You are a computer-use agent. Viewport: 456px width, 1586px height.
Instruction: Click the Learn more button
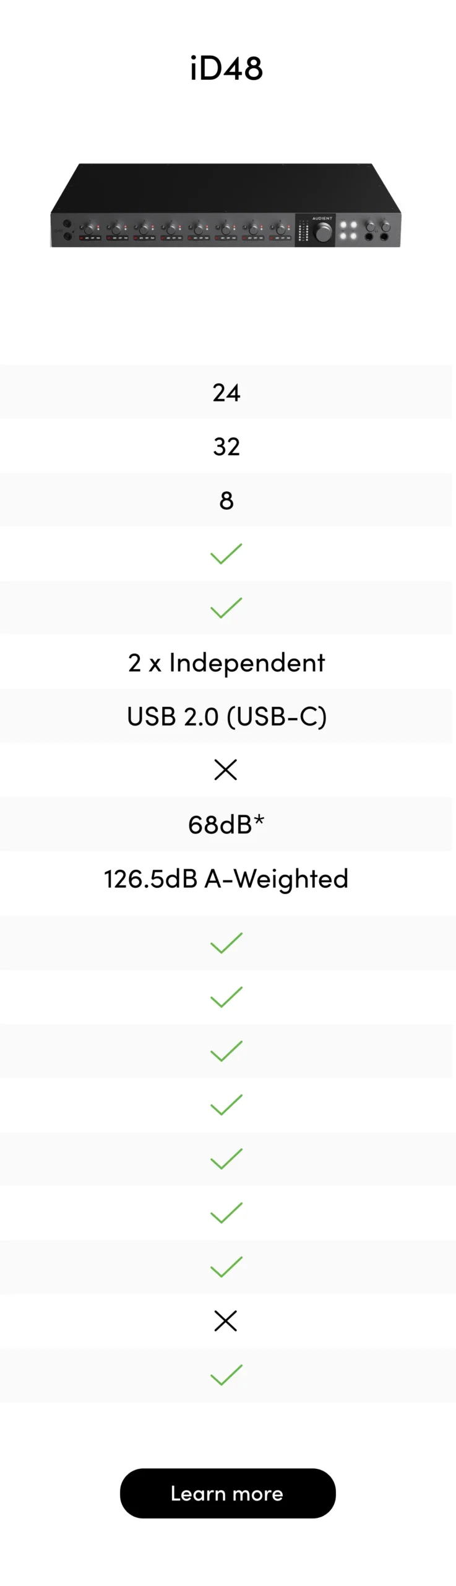(227, 1493)
